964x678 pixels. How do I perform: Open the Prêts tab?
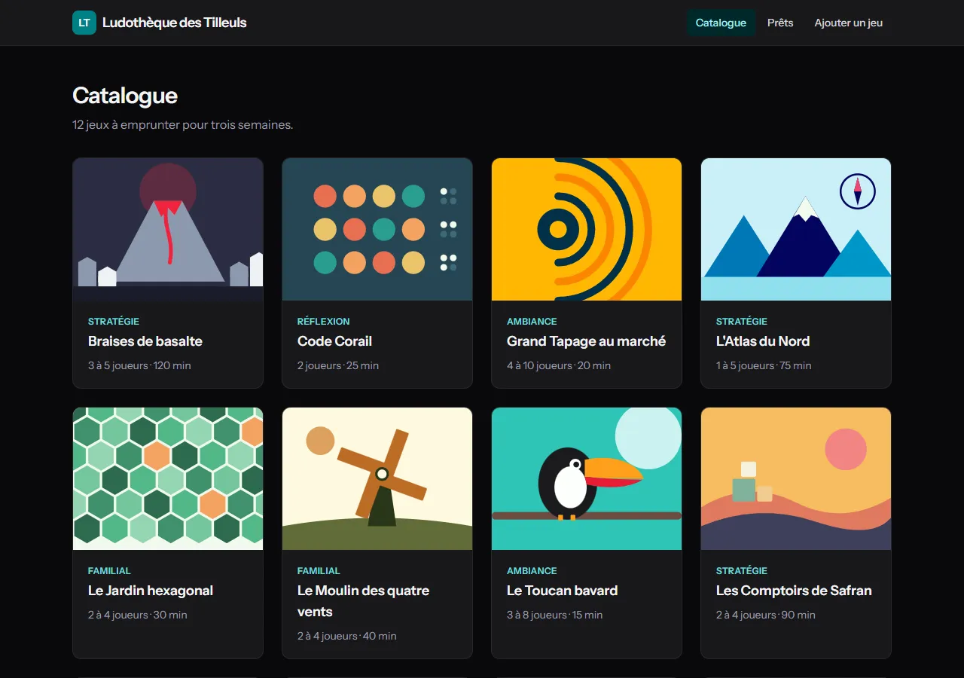click(780, 23)
